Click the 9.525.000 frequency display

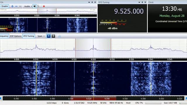(x=129, y=11)
